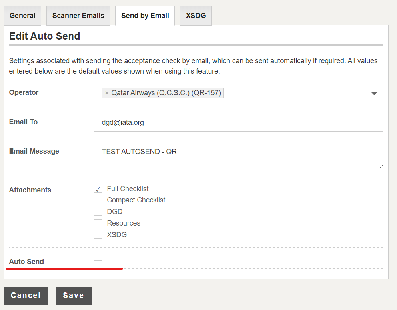
Task: Save the auto send settings
Action: [x=73, y=296]
